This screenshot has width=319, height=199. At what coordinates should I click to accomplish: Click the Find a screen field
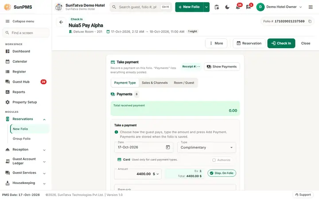(x=26, y=33)
